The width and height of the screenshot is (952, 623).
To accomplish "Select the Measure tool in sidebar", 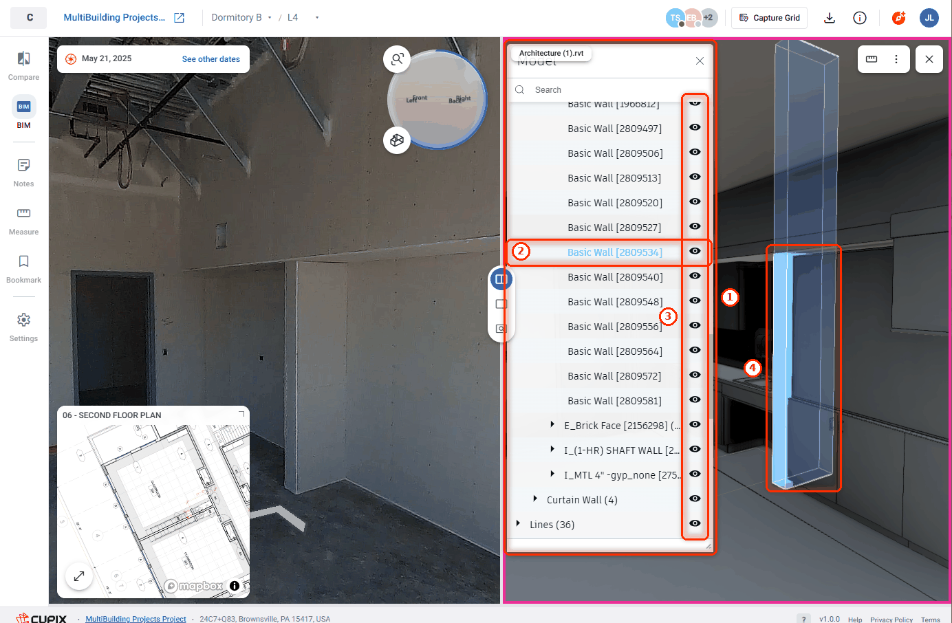I will point(23,221).
